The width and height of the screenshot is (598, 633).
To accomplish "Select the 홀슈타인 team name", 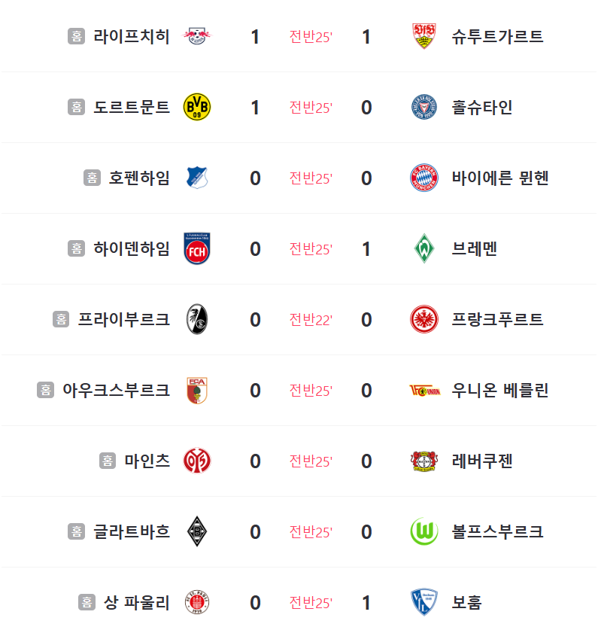I will (482, 107).
